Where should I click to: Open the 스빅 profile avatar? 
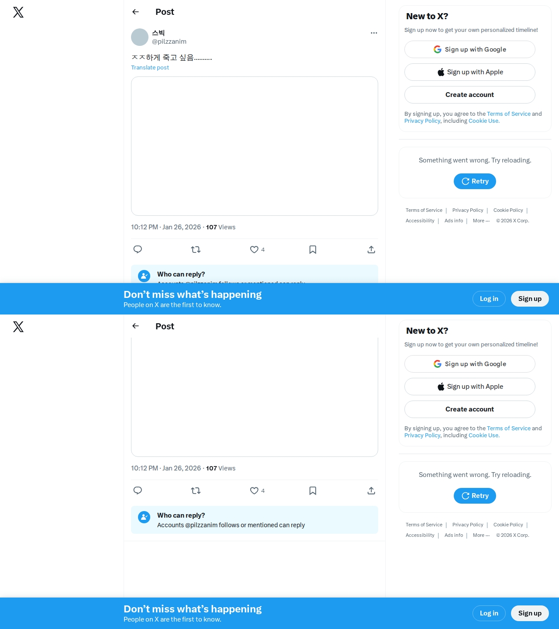point(140,37)
